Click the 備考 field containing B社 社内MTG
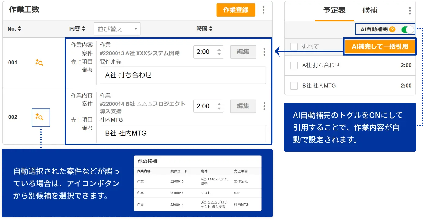Screen dimensions: 428x220 pos(183,133)
